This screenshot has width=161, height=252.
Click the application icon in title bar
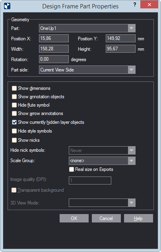point(7,6)
